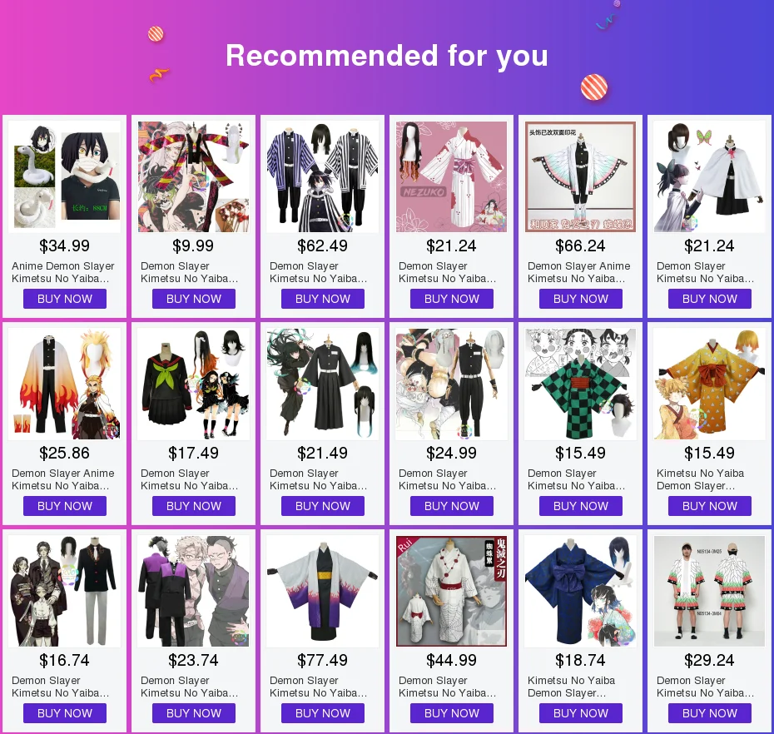Open the Rui white spider kimono image
The width and height of the screenshot is (774, 734).
[x=452, y=591]
